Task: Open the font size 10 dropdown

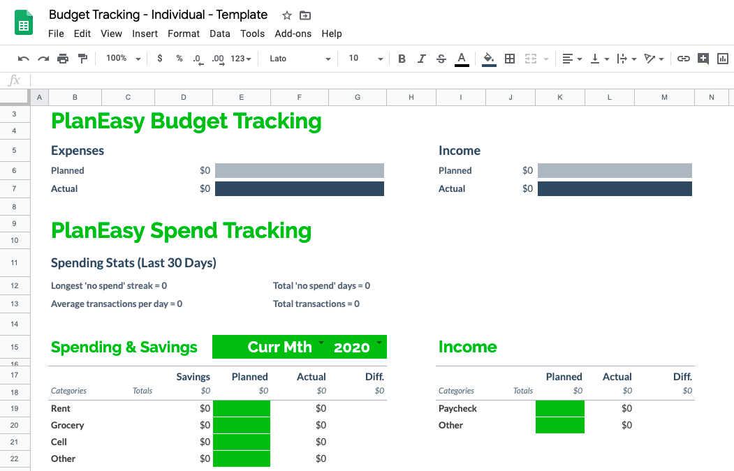Action: click(x=365, y=59)
